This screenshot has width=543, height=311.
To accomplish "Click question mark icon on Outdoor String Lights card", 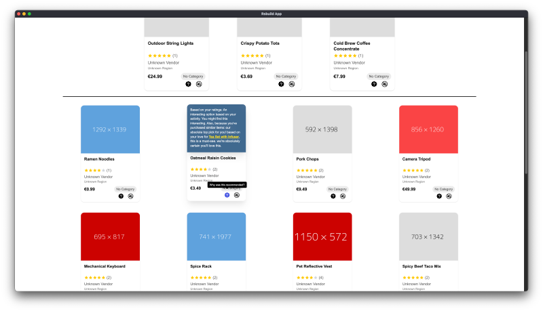I will coord(188,84).
